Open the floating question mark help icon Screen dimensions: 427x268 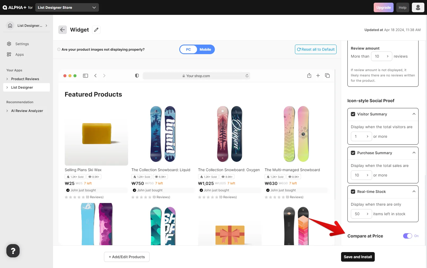coord(13,251)
